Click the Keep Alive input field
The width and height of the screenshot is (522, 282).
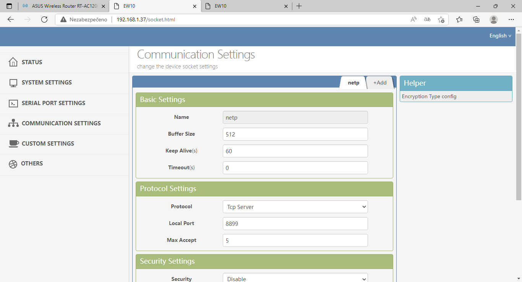click(295, 151)
